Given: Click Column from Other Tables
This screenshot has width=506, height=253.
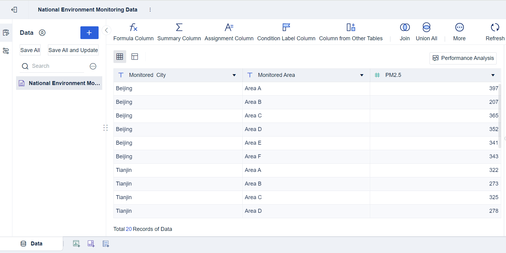Looking at the screenshot, I should point(351,28).
